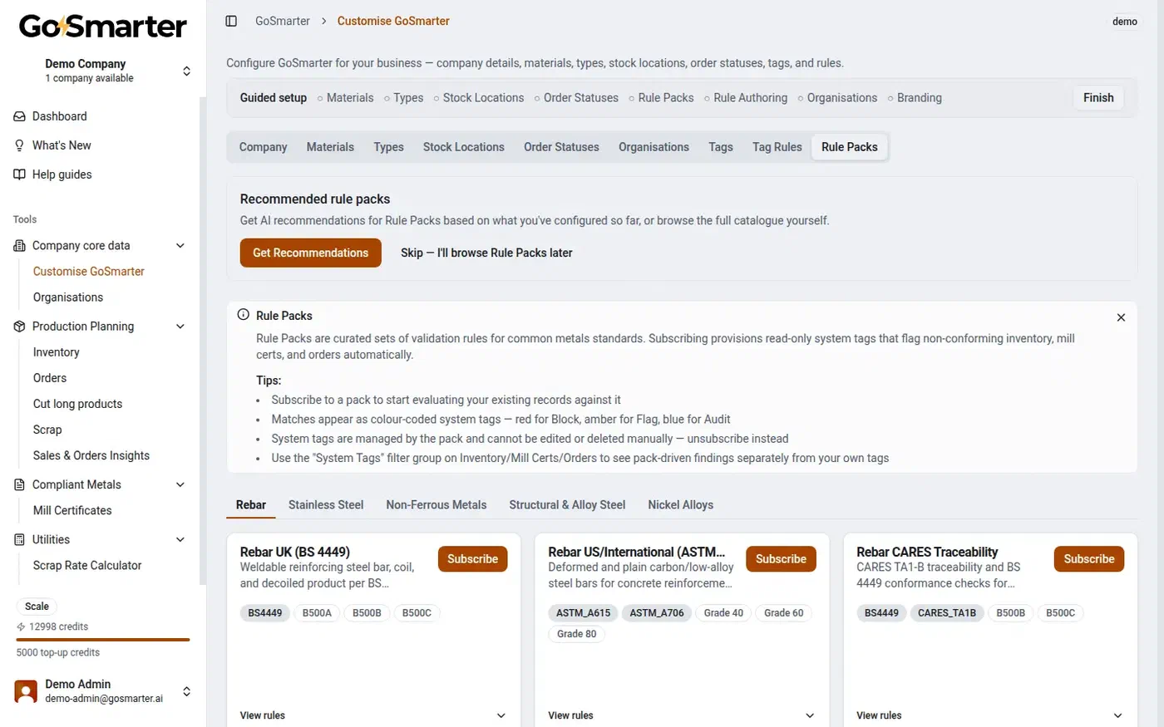The image size is (1164, 727).
Task: Open Orders in the sidebar
Action: (x=50, y=378)
